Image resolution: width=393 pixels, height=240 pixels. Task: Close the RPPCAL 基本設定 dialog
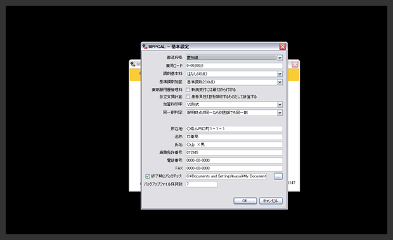coord(283,47)
